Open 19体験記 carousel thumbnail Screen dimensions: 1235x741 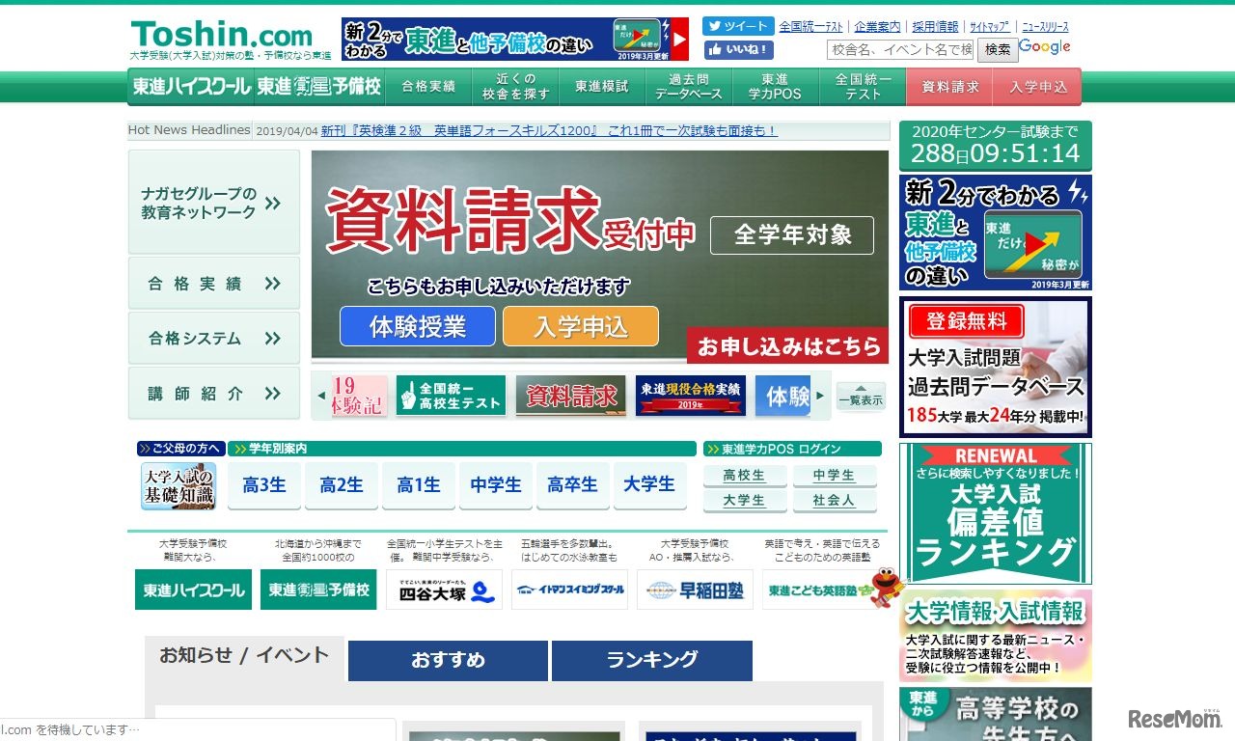click(x=359, y=396)
